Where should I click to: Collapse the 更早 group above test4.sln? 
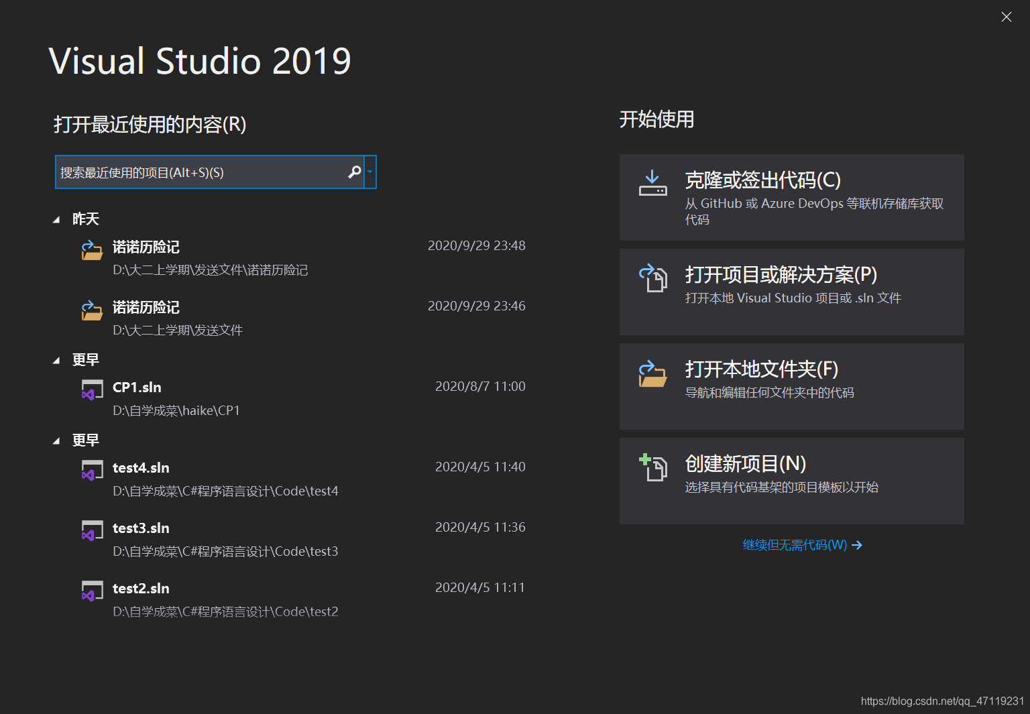tap(56, 441)
